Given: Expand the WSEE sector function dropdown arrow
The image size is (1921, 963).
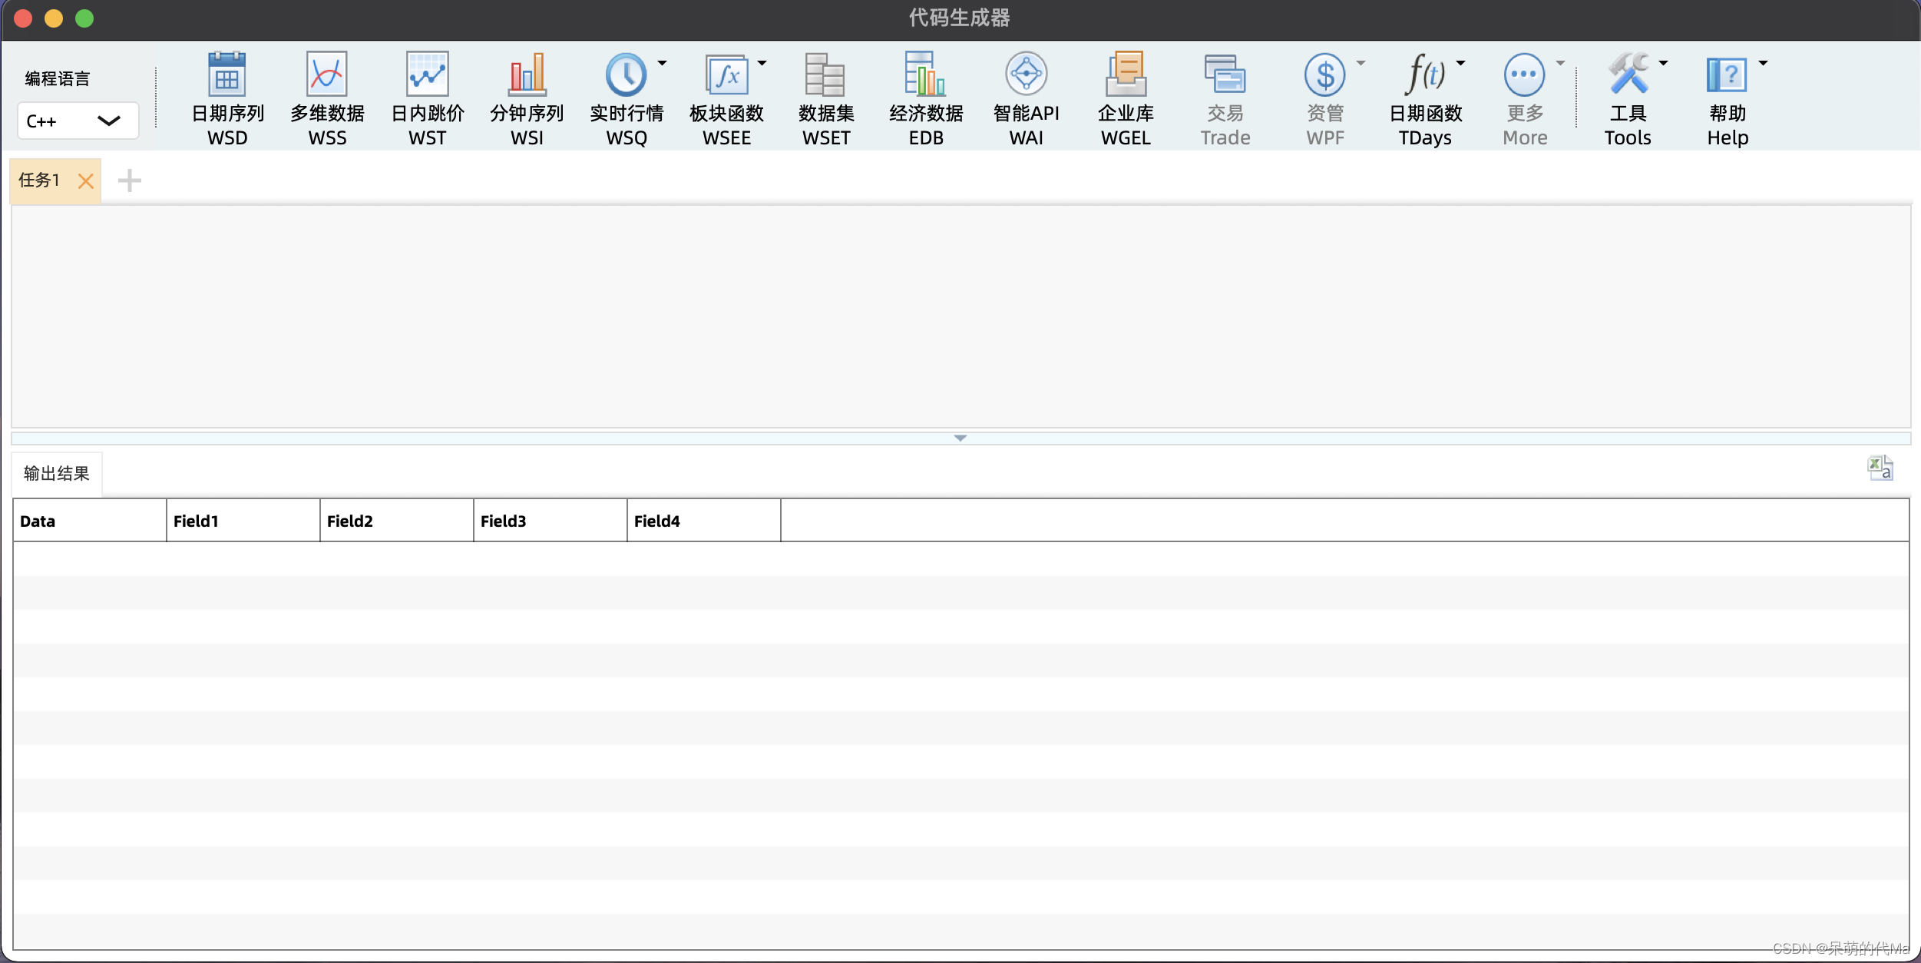Looking at the screenshot, I should [x=762, y=64].
